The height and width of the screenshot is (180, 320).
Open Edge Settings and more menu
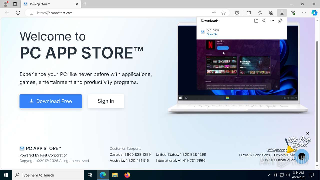(x=304, y=13)
